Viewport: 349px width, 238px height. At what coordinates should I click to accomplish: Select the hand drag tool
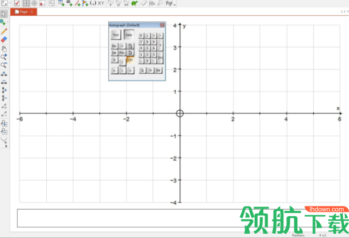click(4, 49)
